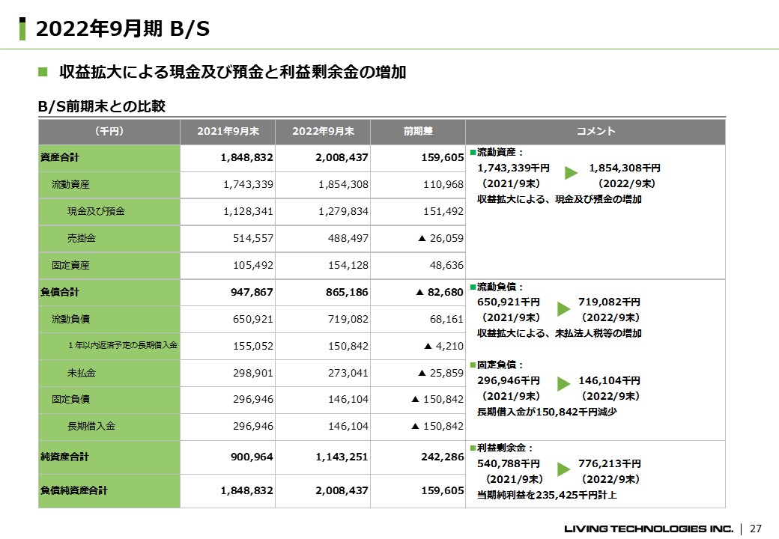Select the value "947,867"
The height and width of the screenshot is (539, 779).
252,292
